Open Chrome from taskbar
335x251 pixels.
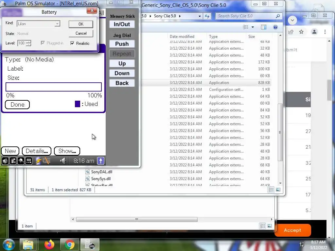pyautogui.click(x=70, y=244)
